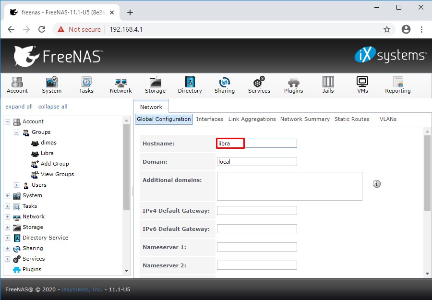Screen dimensions: 432x300
Task: Expand the Directory Service tree node
Action: click(7, 238)
